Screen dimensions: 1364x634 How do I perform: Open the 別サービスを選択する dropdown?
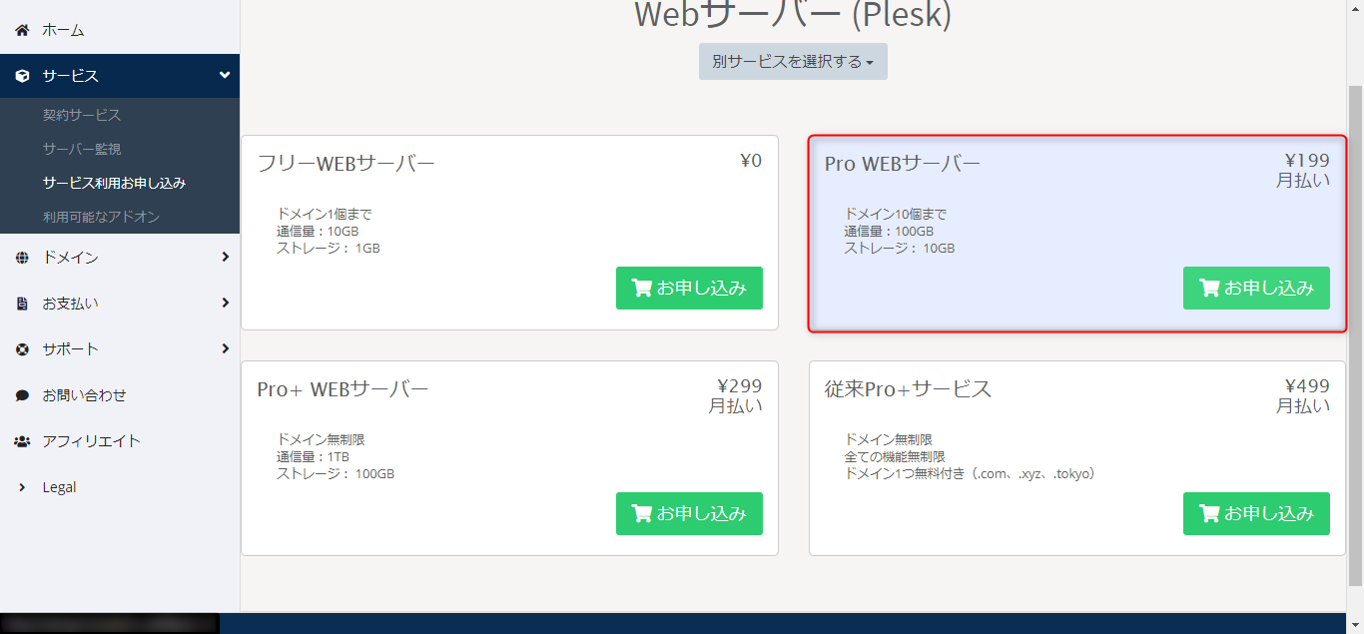click(x=793, y=61)
